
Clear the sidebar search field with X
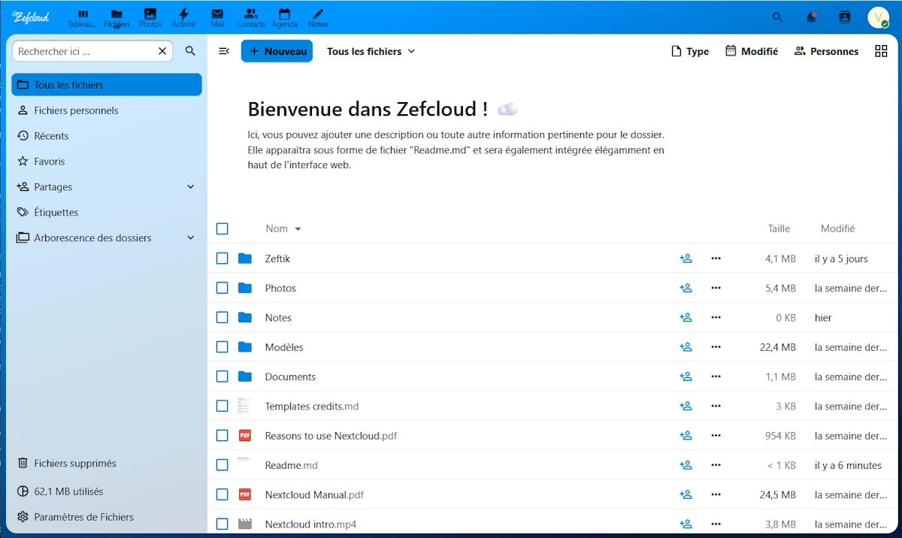click(162, 51)
